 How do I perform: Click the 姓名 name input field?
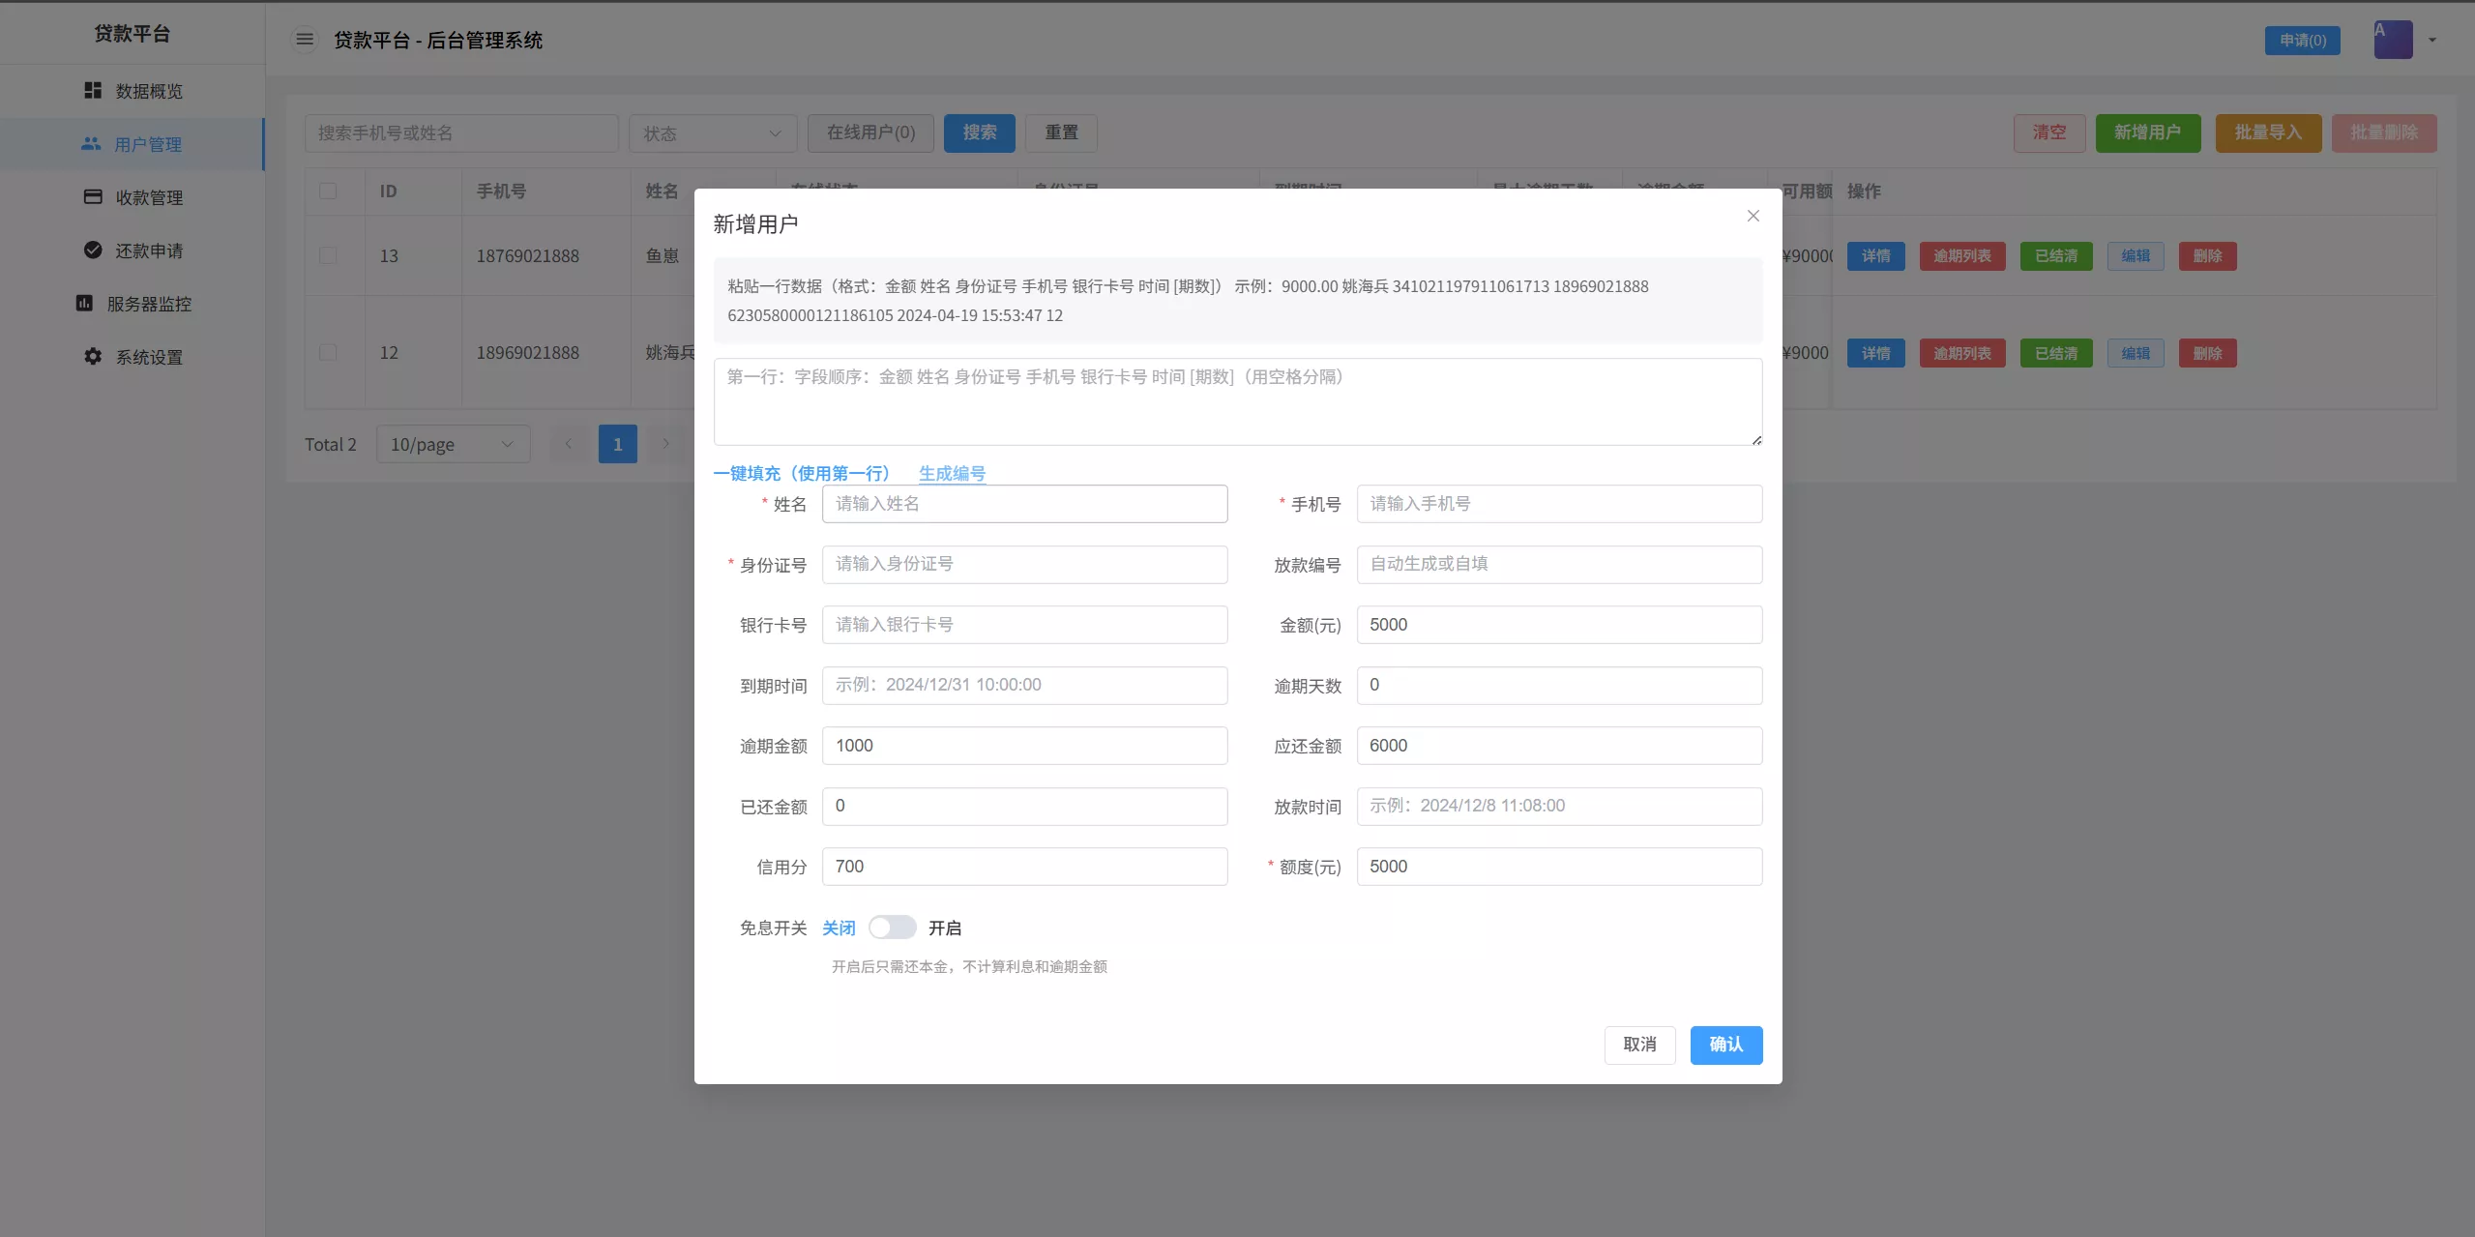point(1023,504)
